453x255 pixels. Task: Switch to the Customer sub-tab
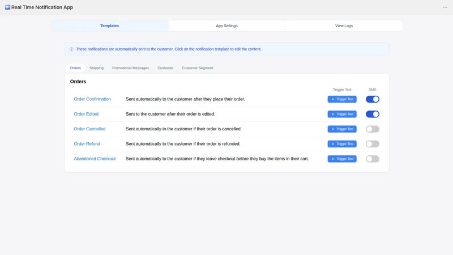165,68
